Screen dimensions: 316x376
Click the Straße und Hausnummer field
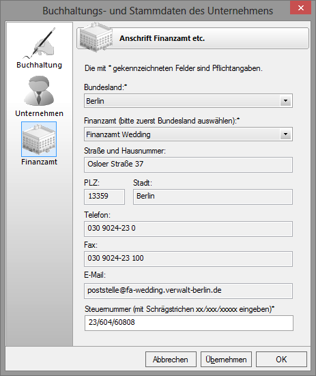point(188,164)
